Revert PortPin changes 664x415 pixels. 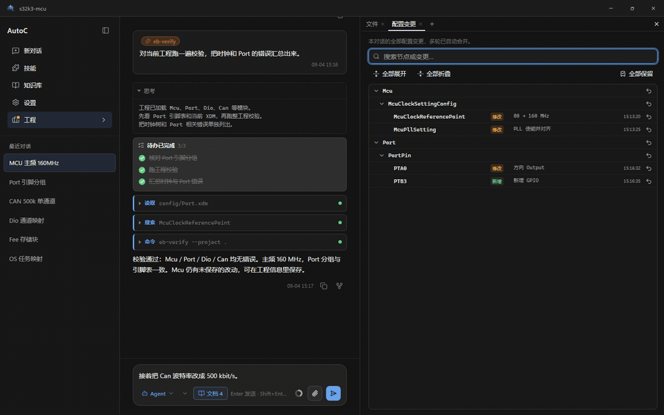point(649,156)
